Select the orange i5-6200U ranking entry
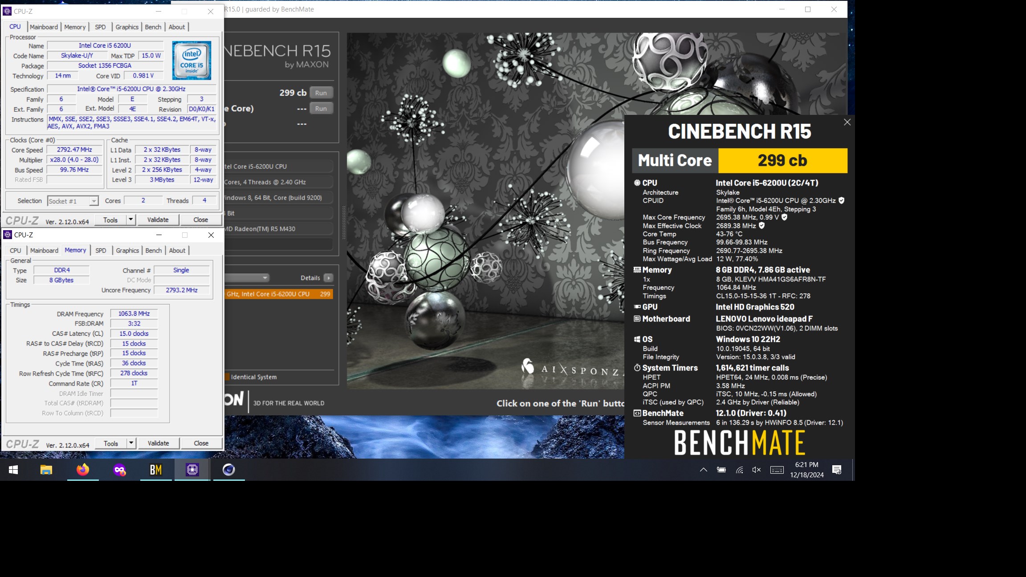This screenshot has width=1026, height=577. [279, 294]
